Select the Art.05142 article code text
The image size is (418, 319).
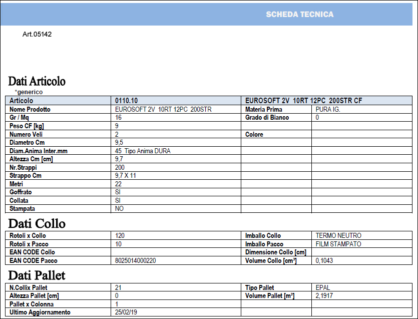click(x=37, y=34)
